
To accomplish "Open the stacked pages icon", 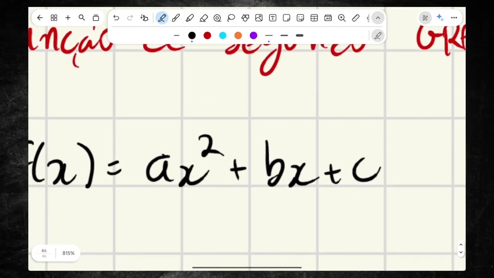I will click(96, 18).
